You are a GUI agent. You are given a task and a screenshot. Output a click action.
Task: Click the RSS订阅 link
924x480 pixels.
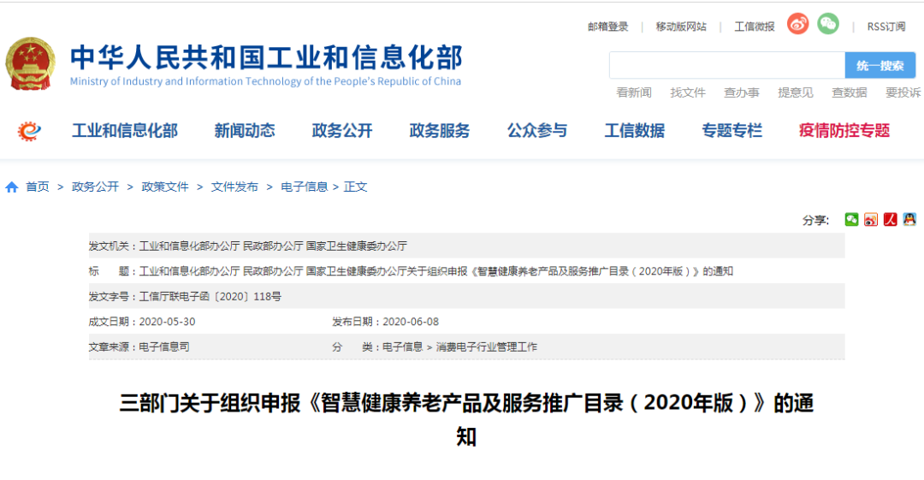click(885, 27)
